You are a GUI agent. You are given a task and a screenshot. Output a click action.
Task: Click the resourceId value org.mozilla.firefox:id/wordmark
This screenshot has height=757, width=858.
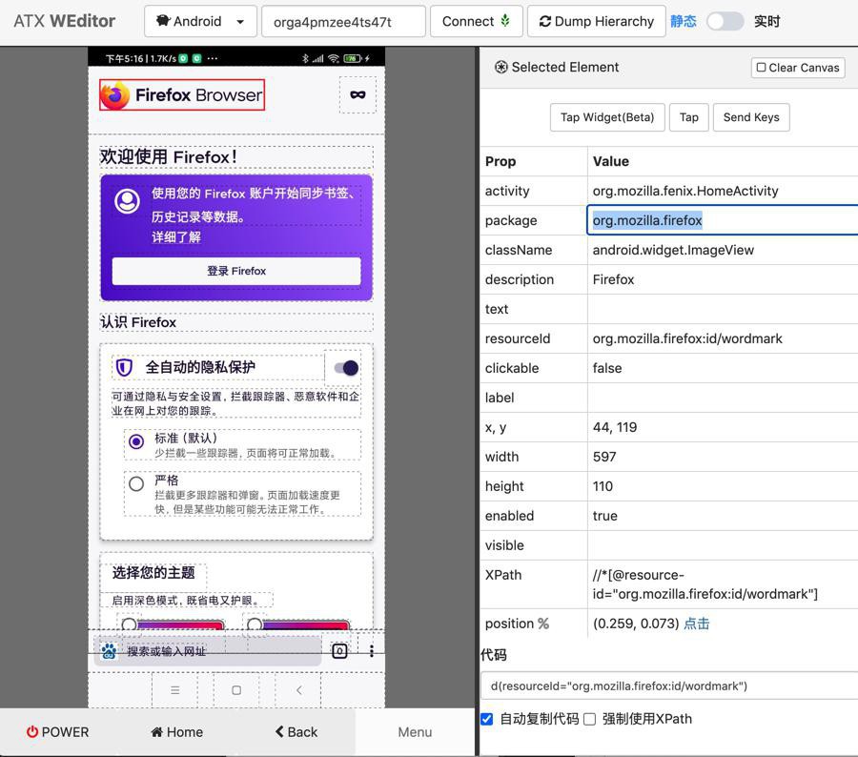pos(687,338)
